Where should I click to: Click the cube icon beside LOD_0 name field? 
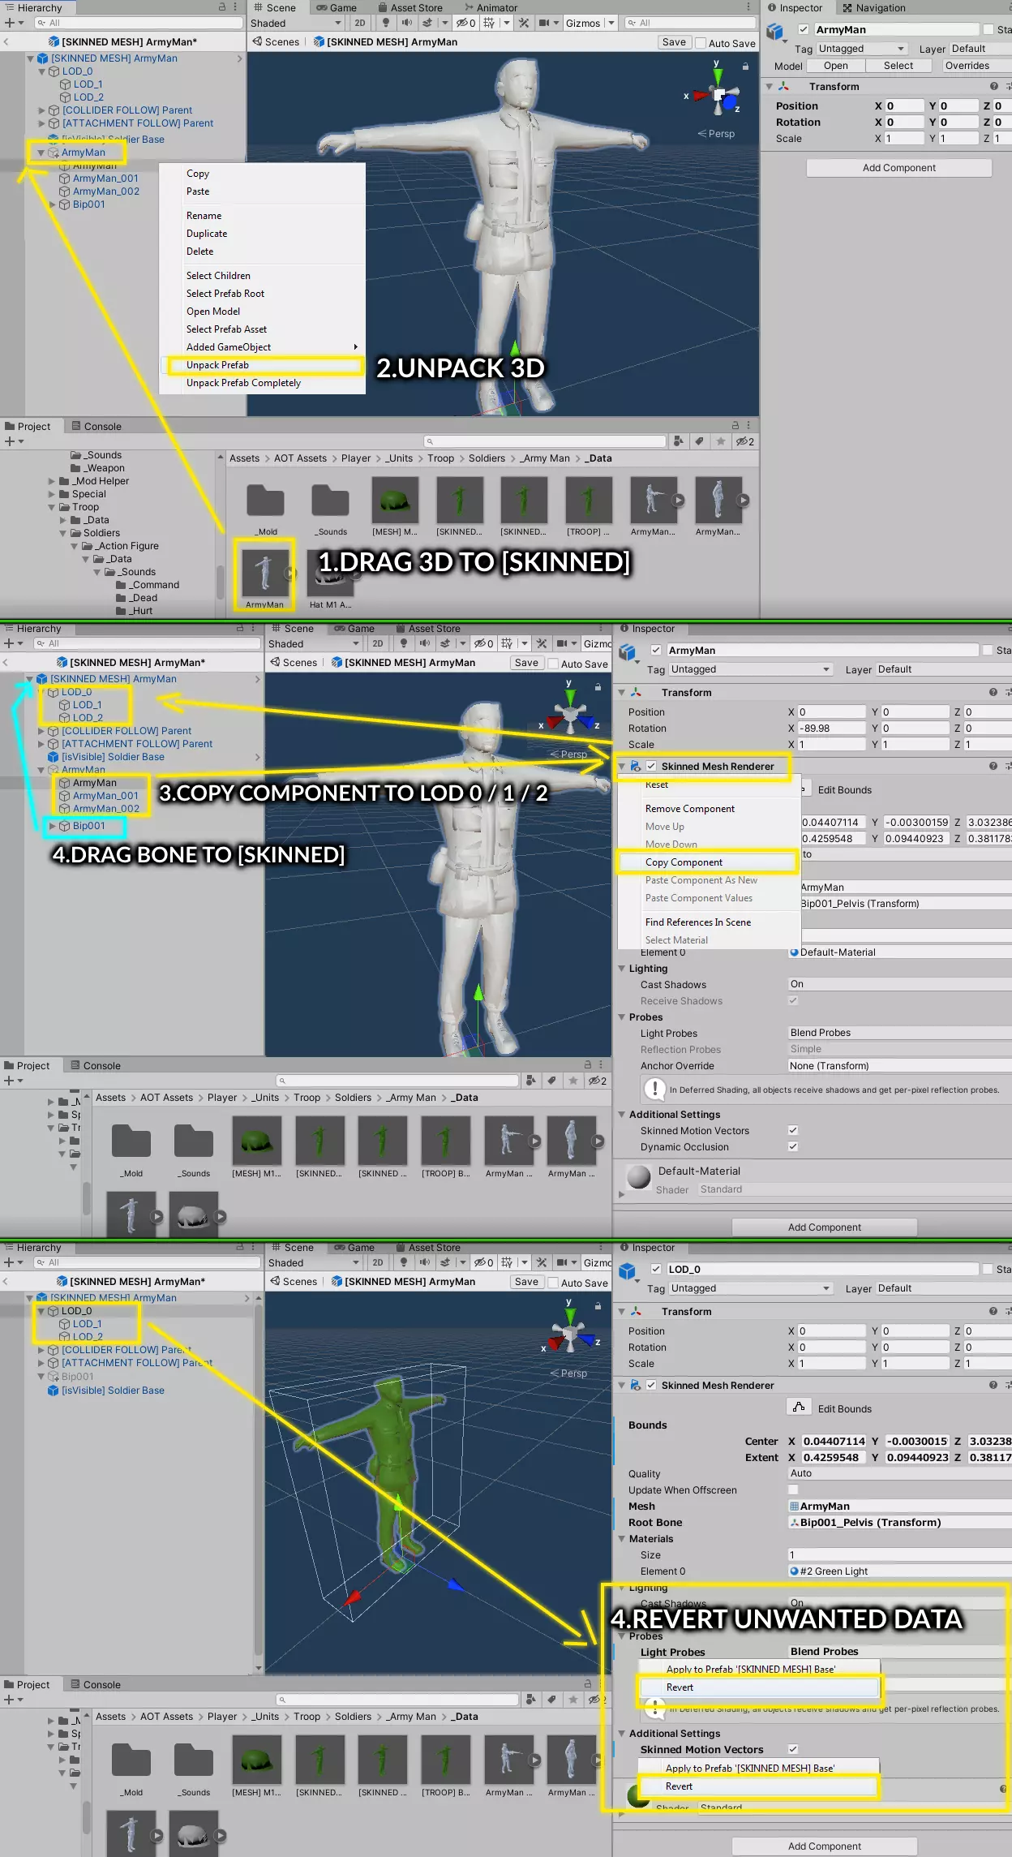click(x=628, y=1270)
